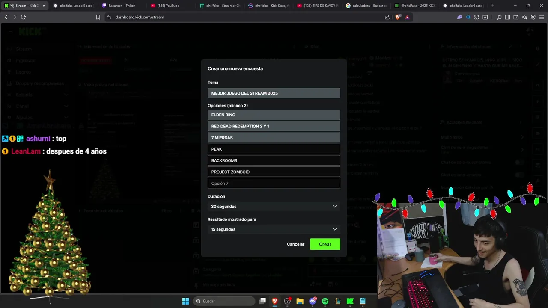Screen dimensions: 548x308
Task: Open Spotify from the taskbar
Action: tap(325, 301)
